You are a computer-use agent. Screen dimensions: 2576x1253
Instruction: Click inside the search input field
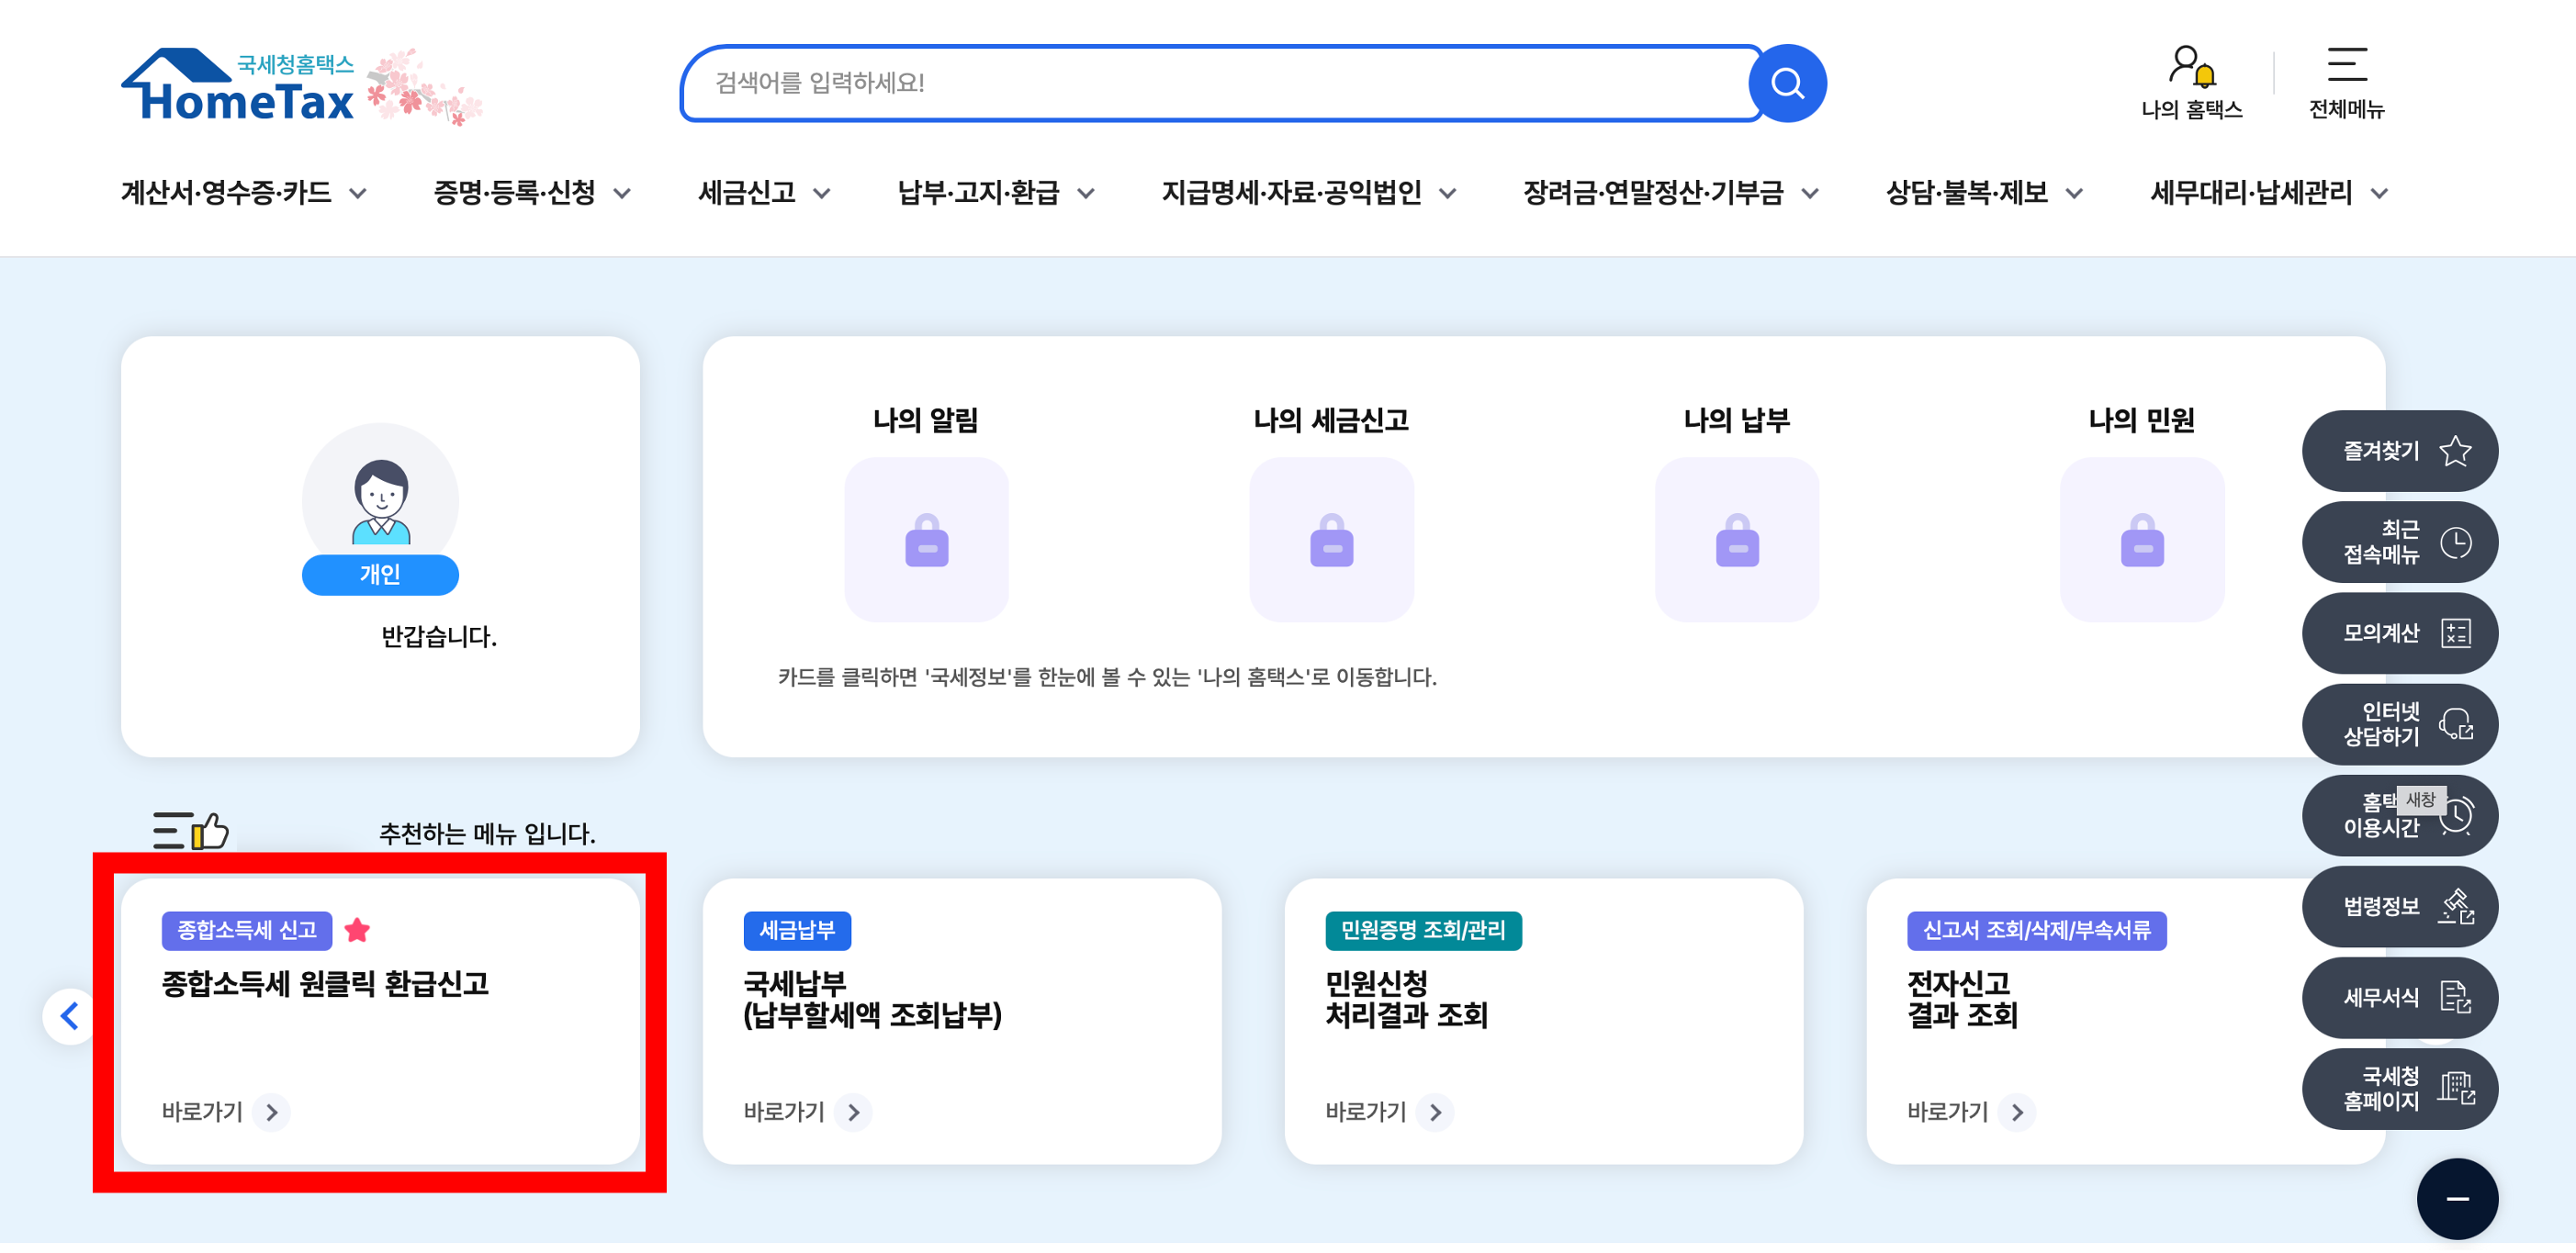tap(1200, 83)
